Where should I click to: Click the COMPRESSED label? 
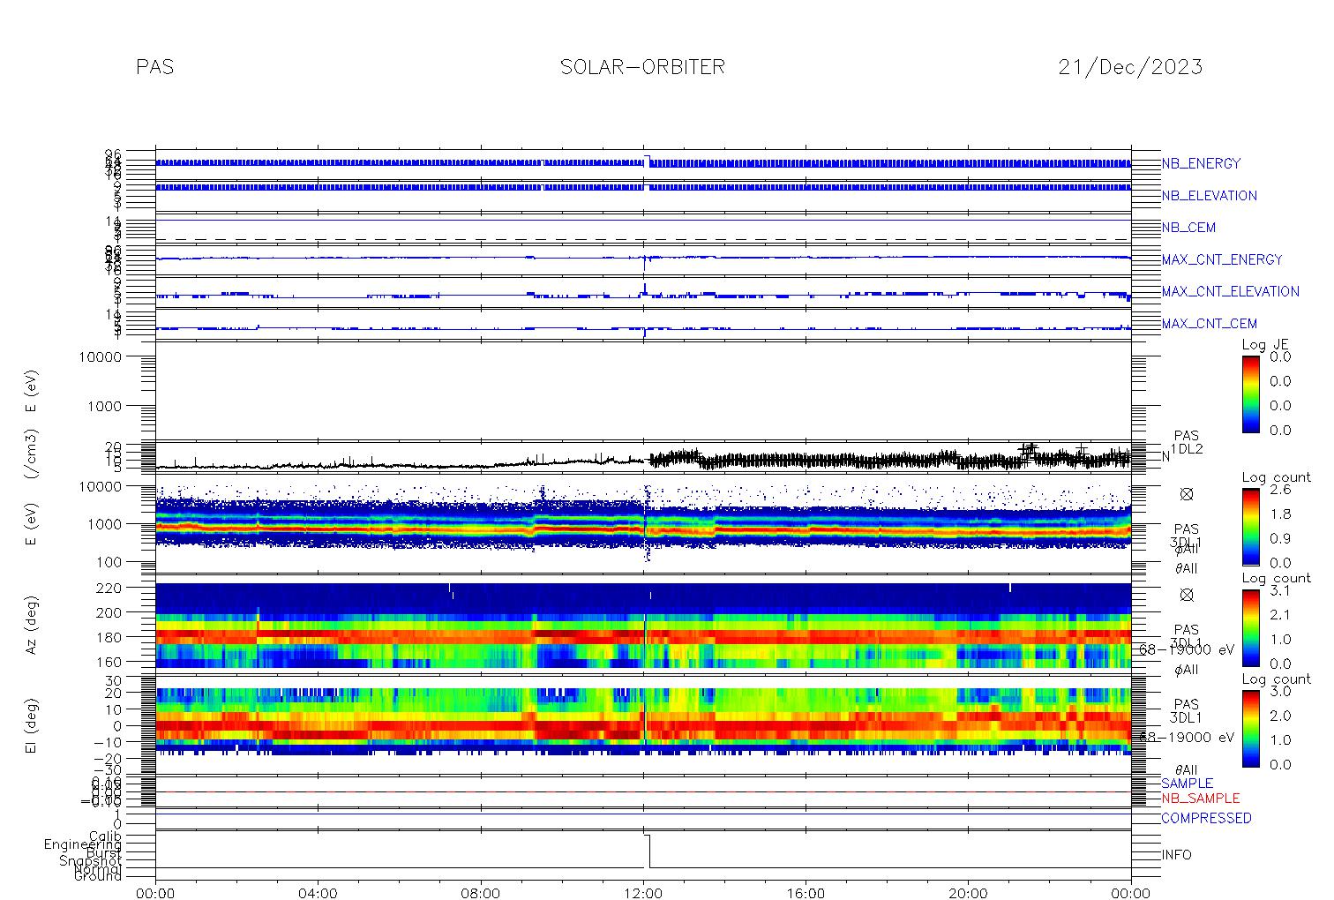coord(1206,819)
